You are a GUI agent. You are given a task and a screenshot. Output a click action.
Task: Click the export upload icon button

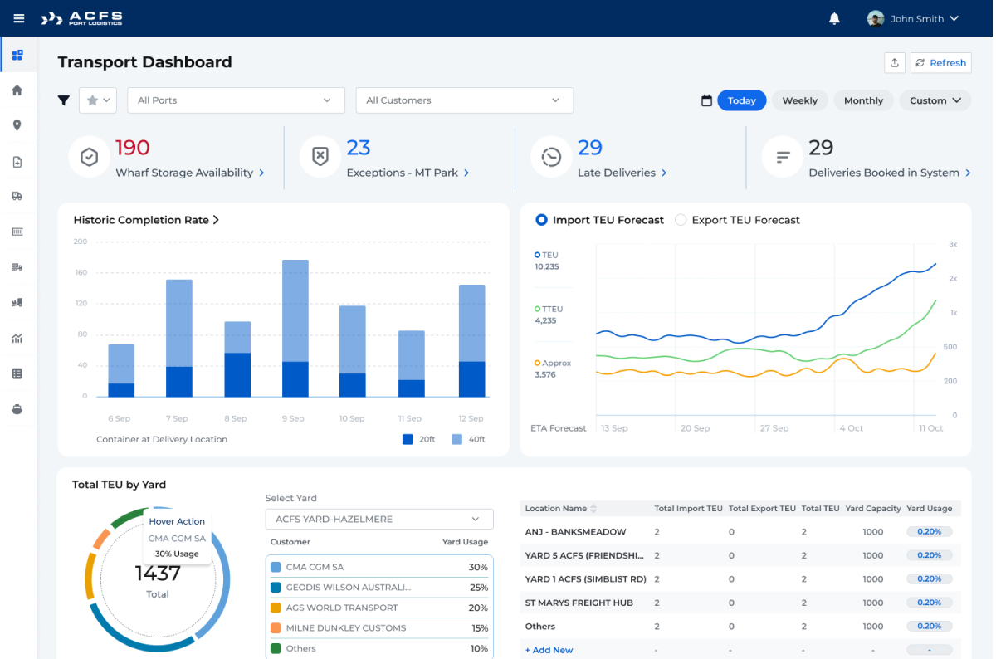895,63
